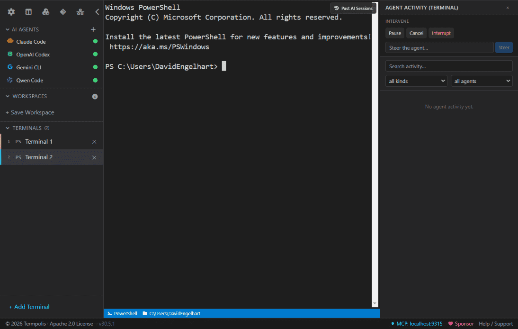
Task: Click the red Interrupt button
Action: click(441, 33)
